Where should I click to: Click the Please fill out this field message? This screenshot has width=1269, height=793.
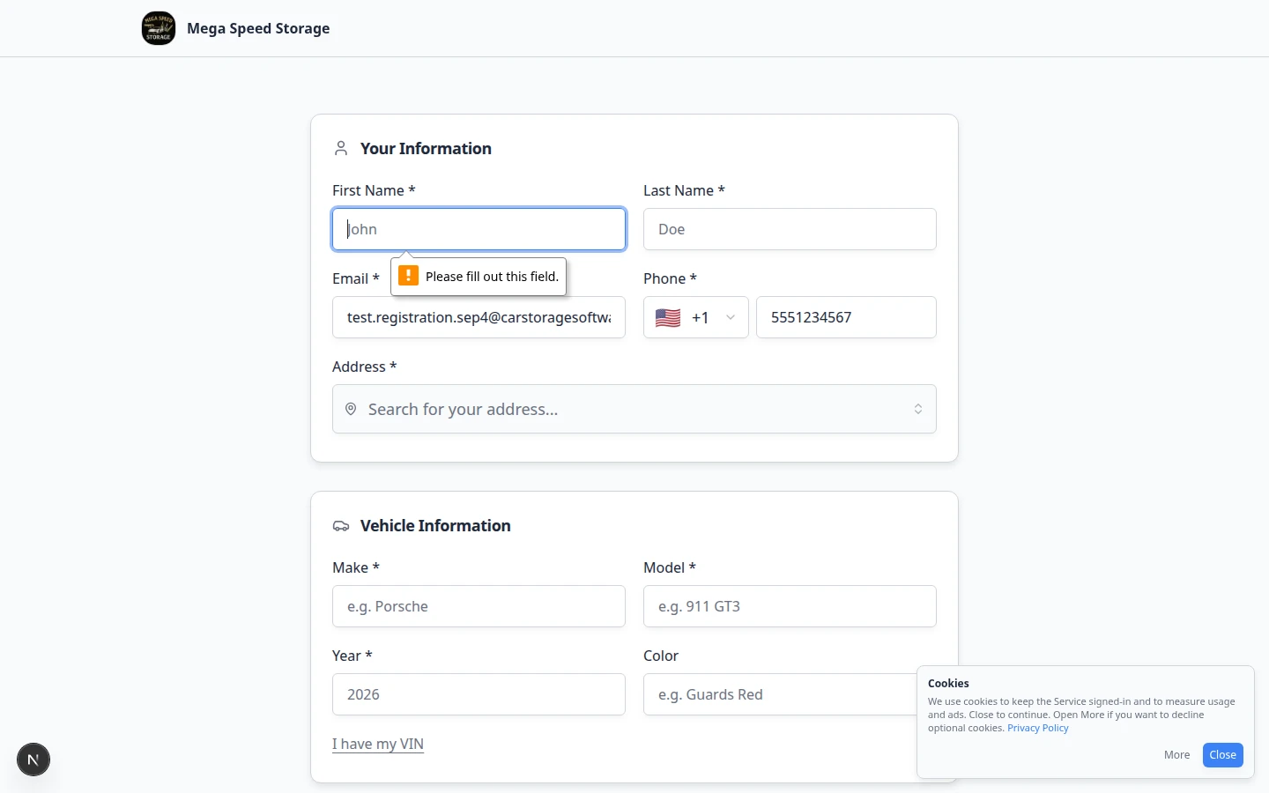coord(492,276)
